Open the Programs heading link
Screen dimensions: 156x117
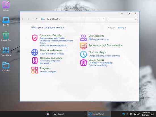[x=45, y=68]
